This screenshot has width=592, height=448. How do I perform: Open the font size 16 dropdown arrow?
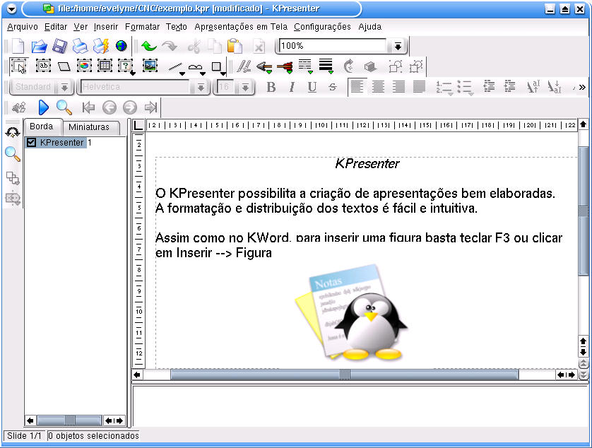coord(245,88)
